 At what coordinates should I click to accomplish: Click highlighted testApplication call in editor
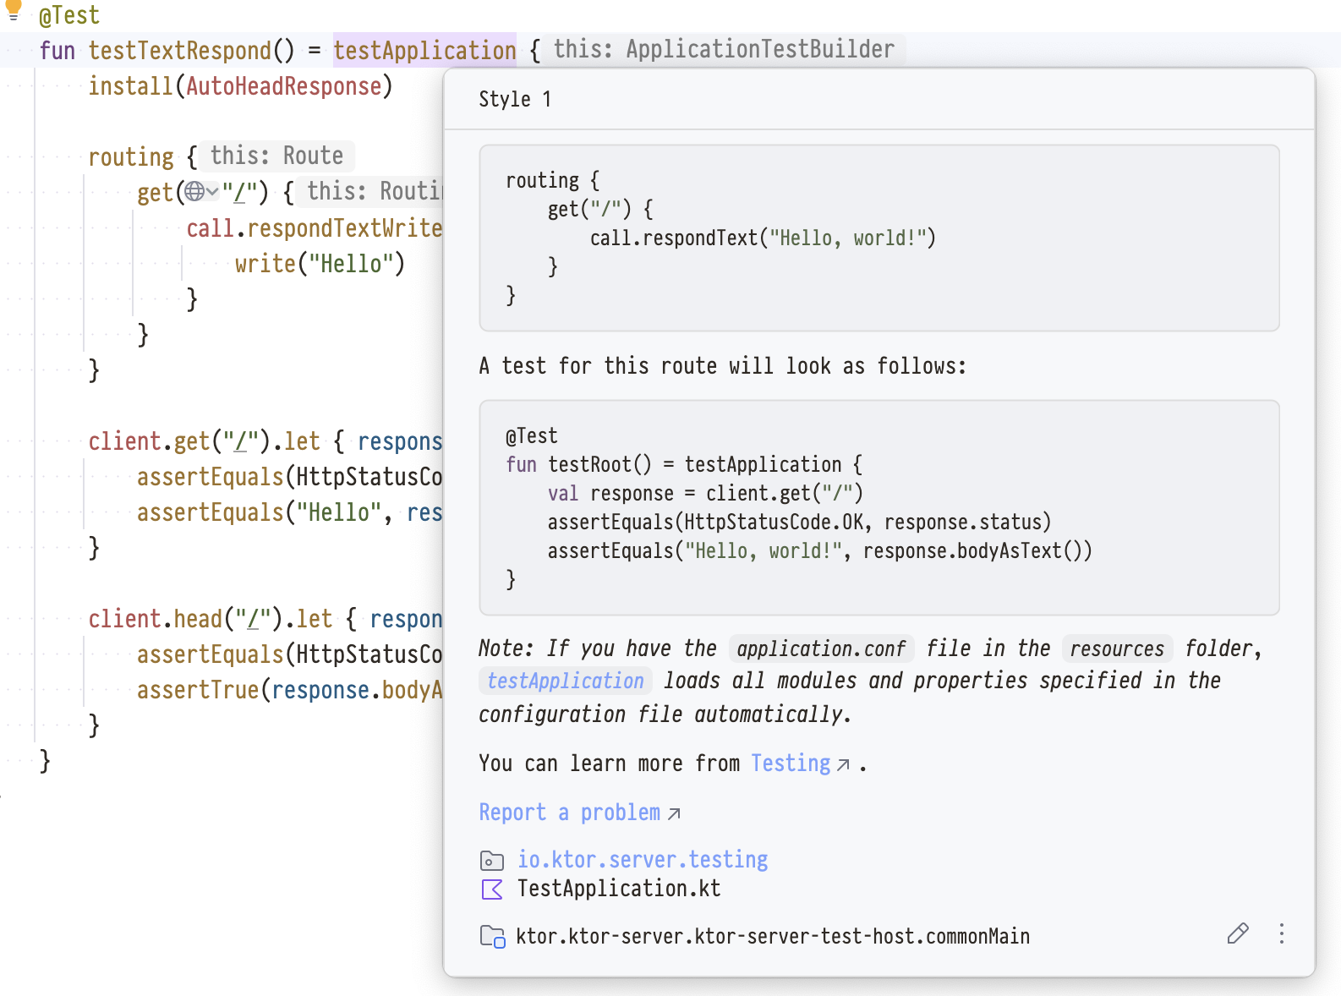click(x=424, y=51)
